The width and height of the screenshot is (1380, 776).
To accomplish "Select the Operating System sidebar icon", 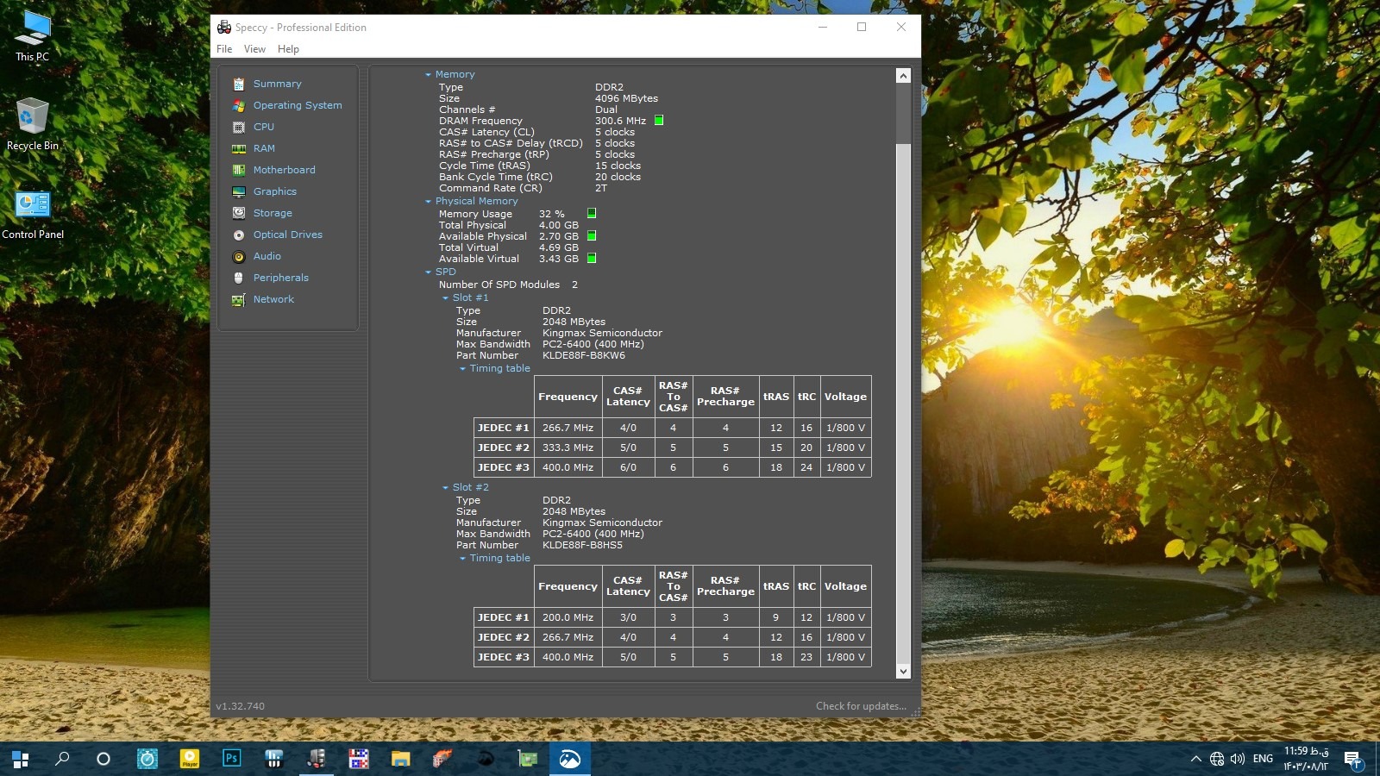I will [239, 105].
